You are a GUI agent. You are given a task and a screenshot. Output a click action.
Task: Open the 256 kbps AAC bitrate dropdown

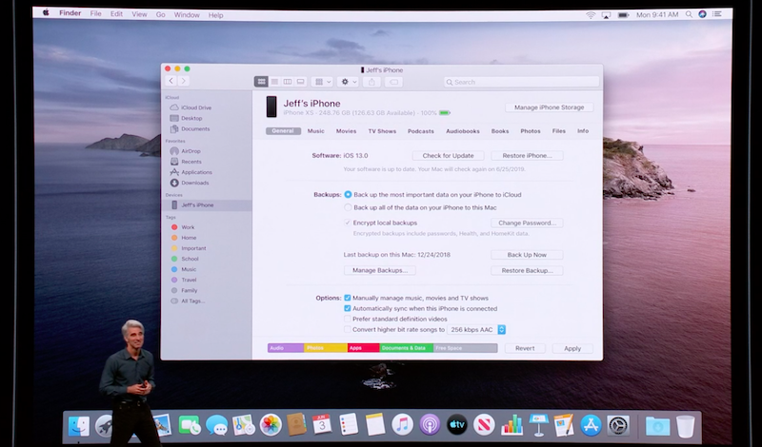[477, 330]
